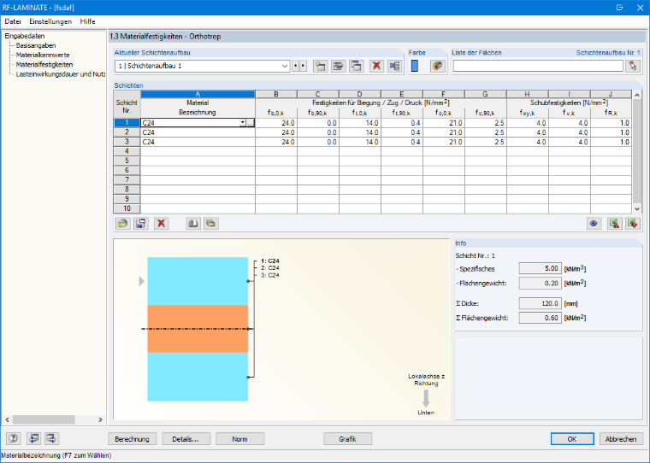The width and height of the screenshot is (650, 463).
Task: Delete current Schichtenaufbau with red X icon
Action: click(376, 66)
